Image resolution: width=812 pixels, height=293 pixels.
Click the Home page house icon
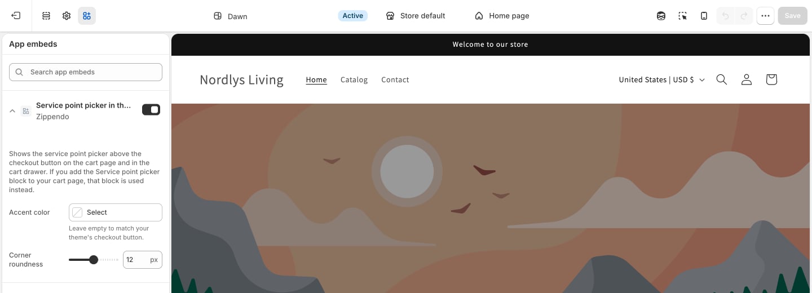(x=479, y=16)
